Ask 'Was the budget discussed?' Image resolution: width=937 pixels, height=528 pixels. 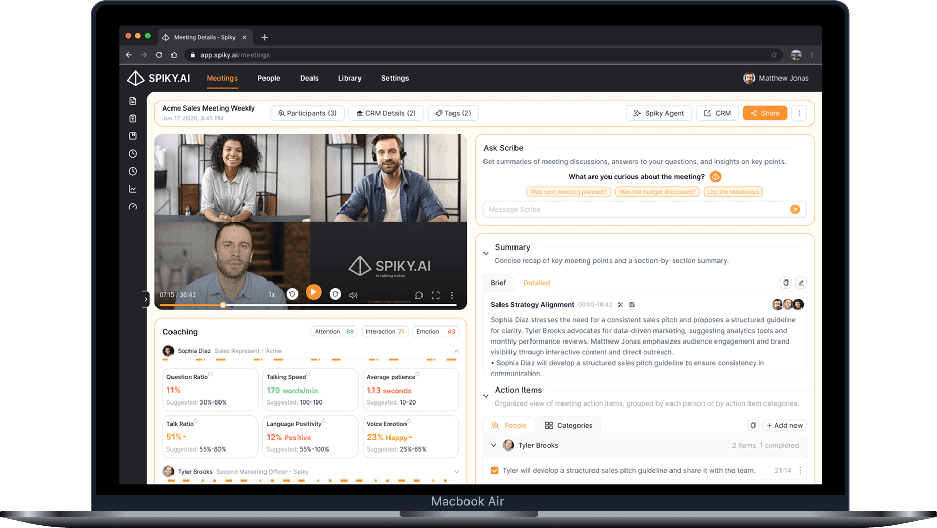pyautogui.click(x=657, y=192)
